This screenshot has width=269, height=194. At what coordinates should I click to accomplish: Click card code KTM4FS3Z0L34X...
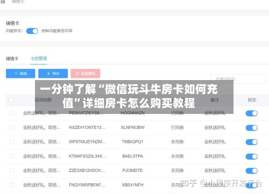(x=88, y=156)
